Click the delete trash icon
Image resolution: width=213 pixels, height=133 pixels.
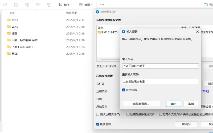pyautogui.click(x=49, y=5)
